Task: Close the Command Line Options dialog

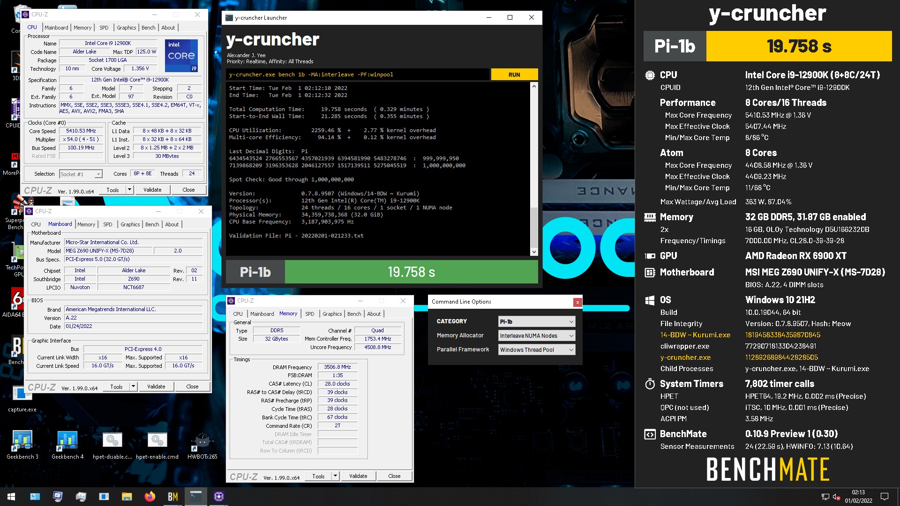Action: click(577, 302)
